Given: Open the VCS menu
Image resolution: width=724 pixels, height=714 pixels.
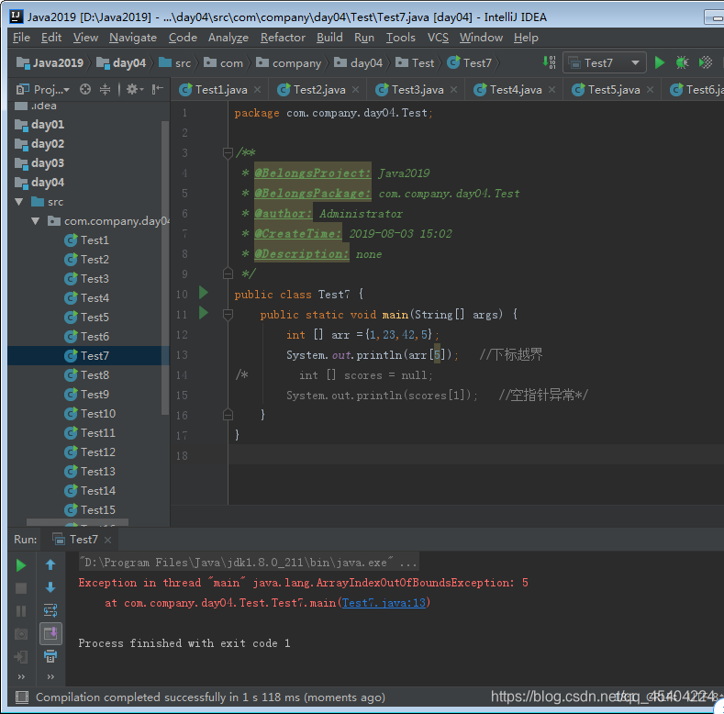Looking at the screenshot, I should pyautogui.click(x=438, y=38).
